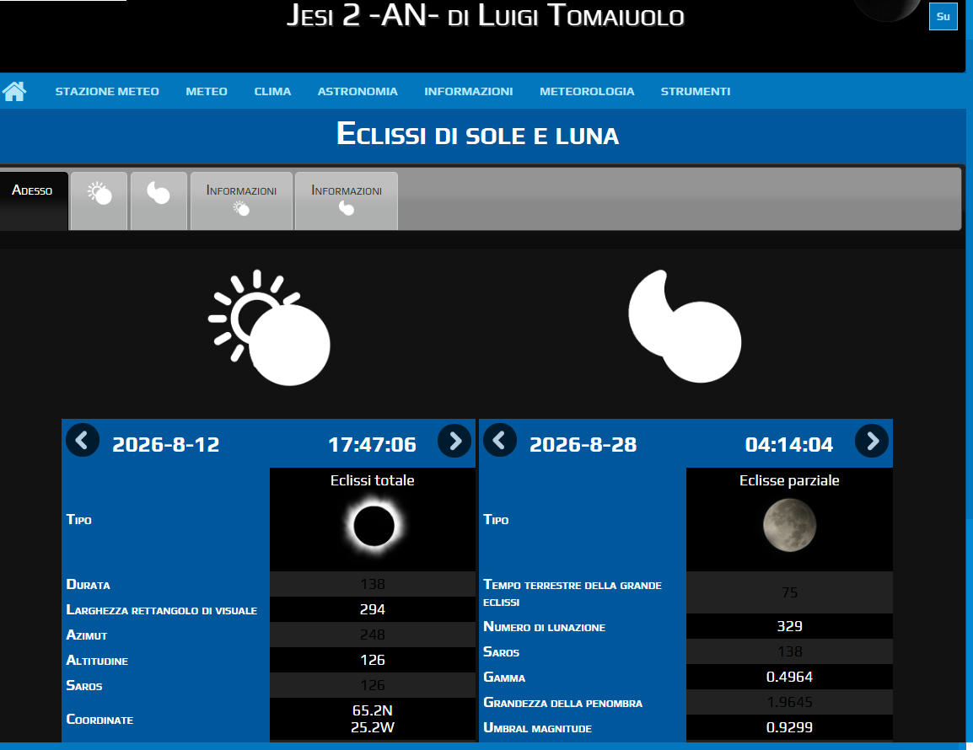The height and width of the screenshot is (750, 973).
Task: Switch to solar eclipse Informazioni tab
Action: [x=241, y=201]
